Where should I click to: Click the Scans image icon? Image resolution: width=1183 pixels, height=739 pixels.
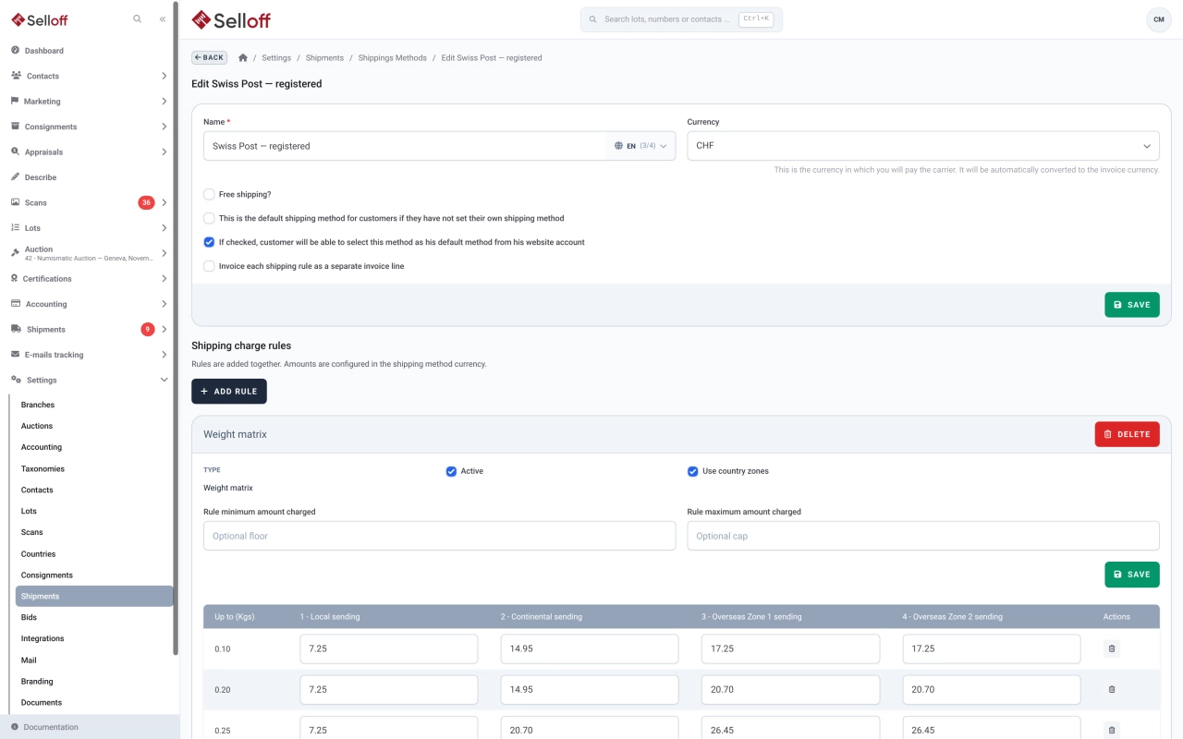point(15,202)
